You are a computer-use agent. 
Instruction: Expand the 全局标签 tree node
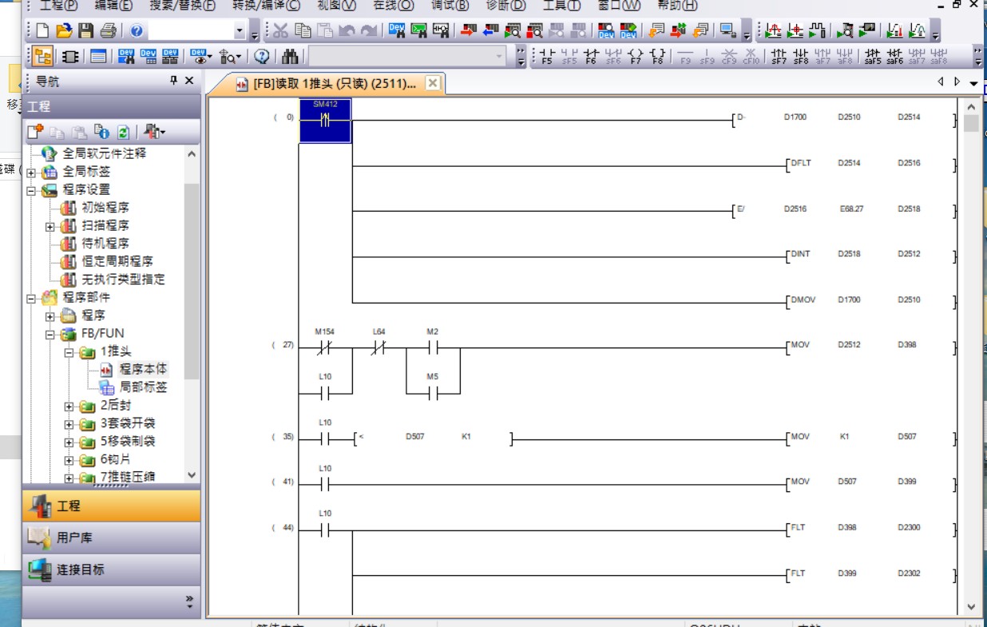pos(31,172)
